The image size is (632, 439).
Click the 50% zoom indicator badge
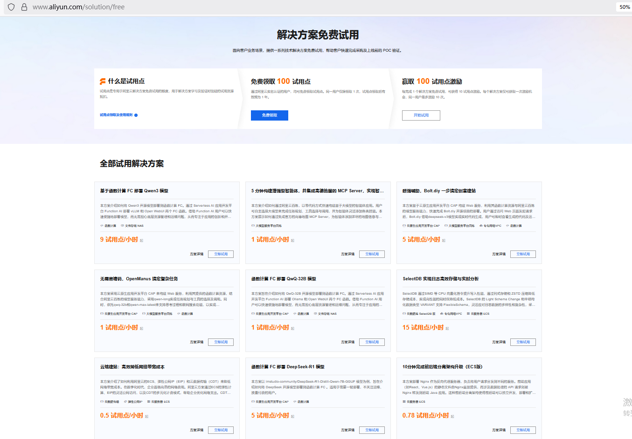coord(625,7)
